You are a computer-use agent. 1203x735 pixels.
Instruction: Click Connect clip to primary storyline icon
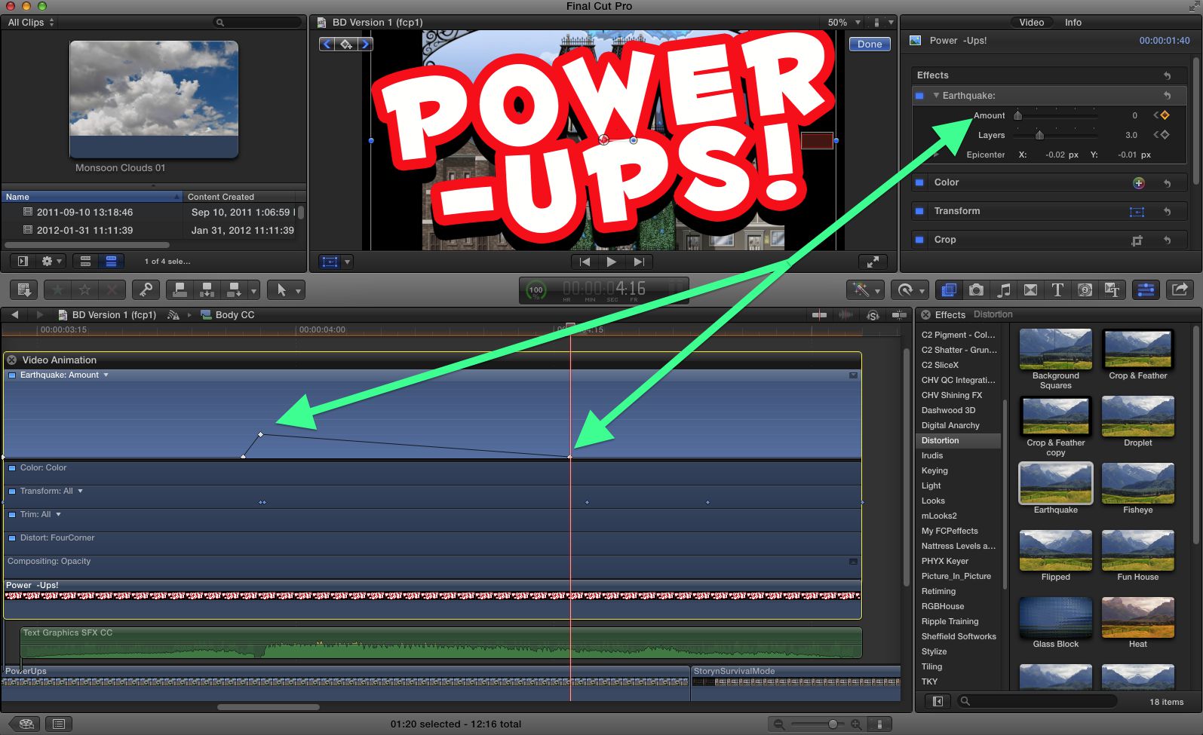click(180, 290)
